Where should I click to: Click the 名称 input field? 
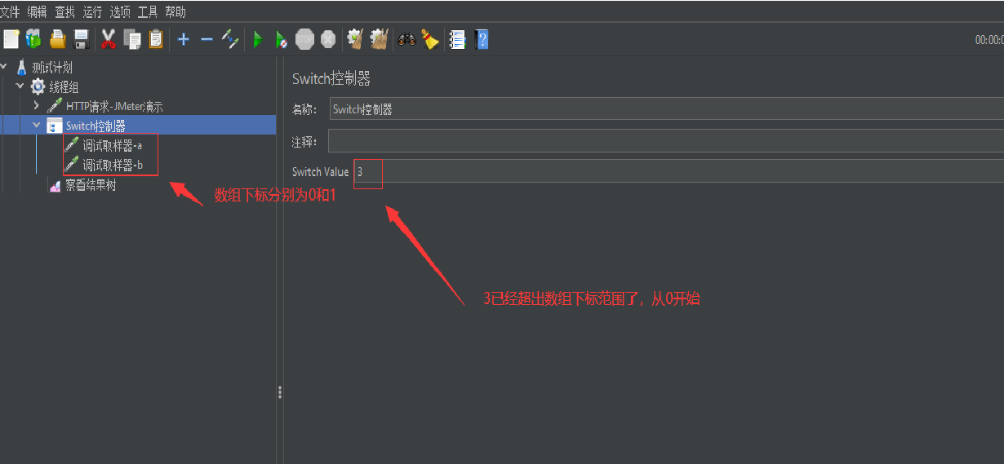(x=667, y=108)
